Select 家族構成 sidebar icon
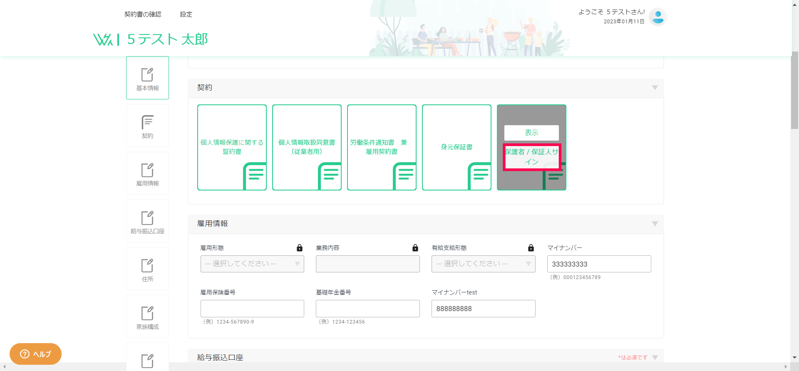The image size is (799, 371). point(147,317)
